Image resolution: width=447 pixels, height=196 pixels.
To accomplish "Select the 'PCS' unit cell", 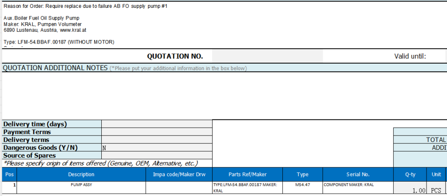I will click(436, 188).
